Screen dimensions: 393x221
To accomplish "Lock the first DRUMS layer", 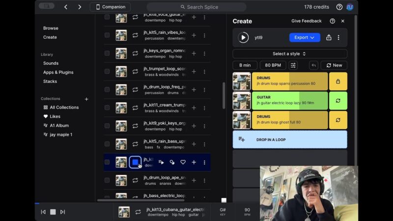I will [x=338, y=82].
